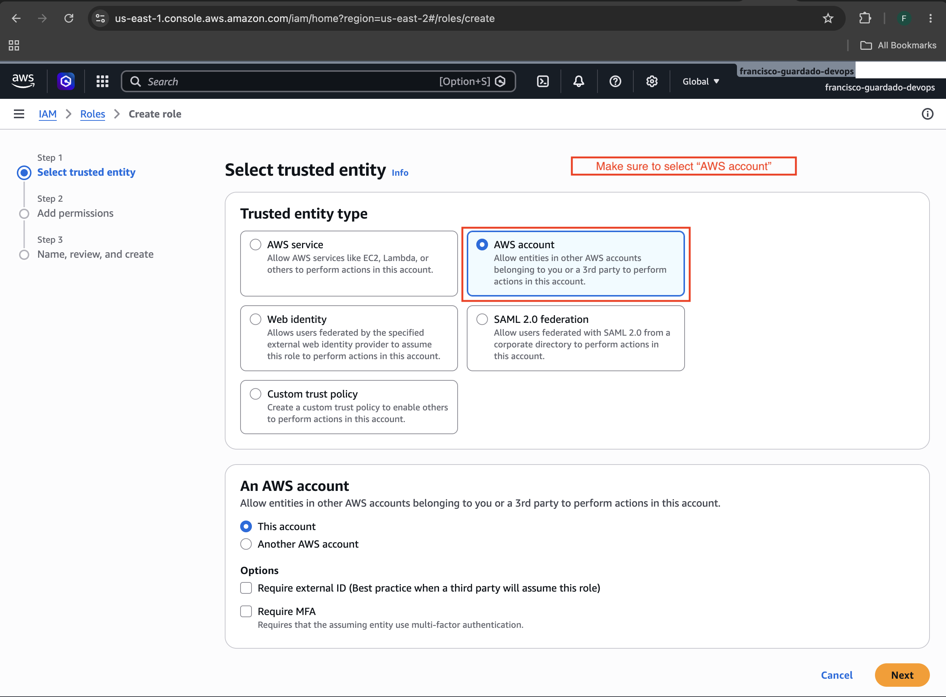The image size is (946, 697).
Task: Open the help question mark menu
Action: (615, 81)
